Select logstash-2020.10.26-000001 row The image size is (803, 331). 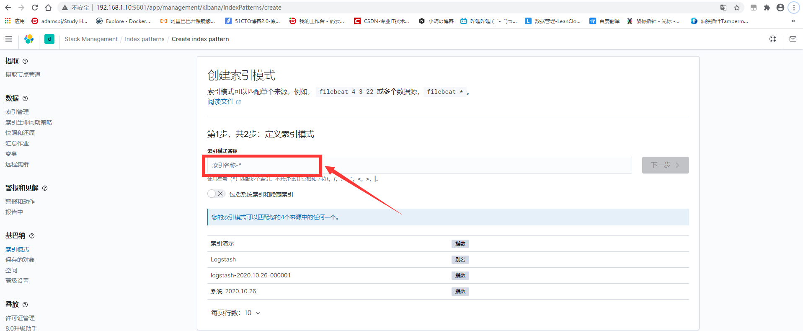point(448,276)
